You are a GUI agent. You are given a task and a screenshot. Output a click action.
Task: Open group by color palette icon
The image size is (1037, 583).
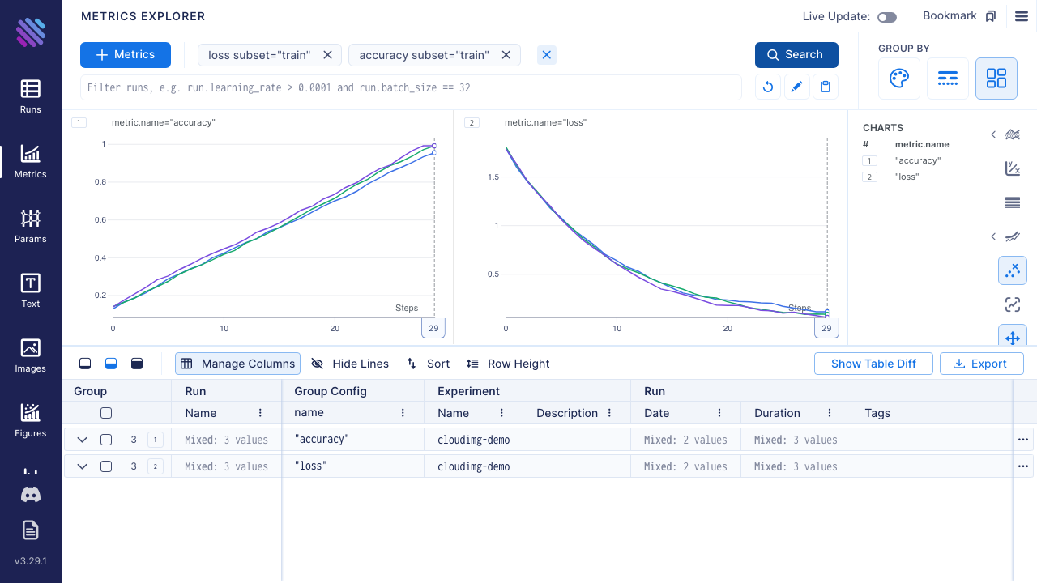coord(899,79)
